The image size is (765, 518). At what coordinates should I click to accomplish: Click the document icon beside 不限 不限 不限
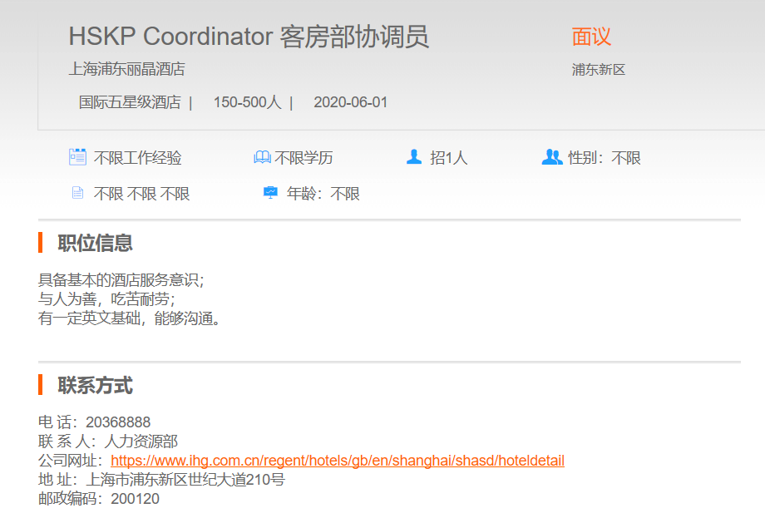77,193
